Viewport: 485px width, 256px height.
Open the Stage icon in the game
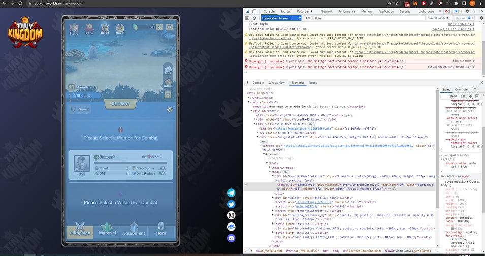[x=74, y=29]
